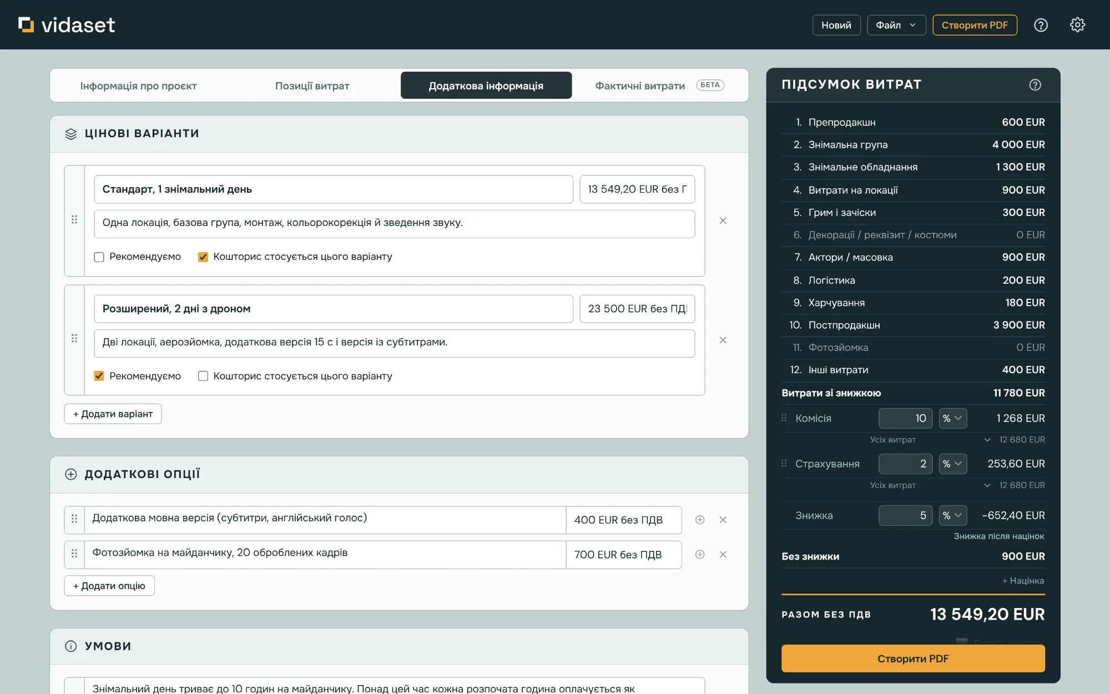Click vidaset logo icon
The width and height of the screenshot is (1110, 694).
[26, 25]
